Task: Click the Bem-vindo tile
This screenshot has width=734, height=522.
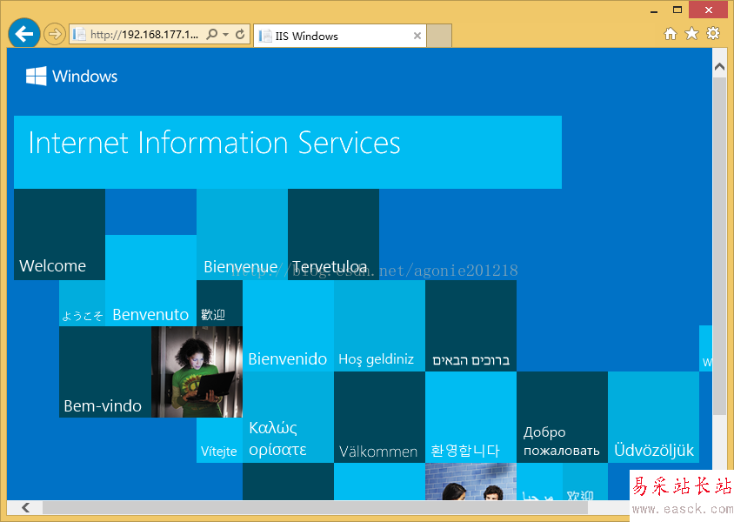Action: pos(105,371)
